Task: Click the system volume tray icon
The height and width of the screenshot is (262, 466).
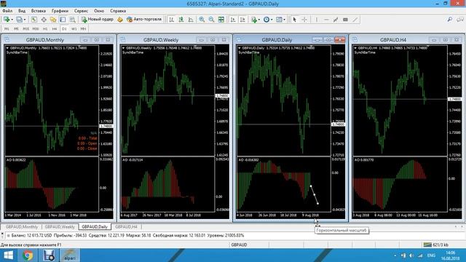Action: pos(411,255)
